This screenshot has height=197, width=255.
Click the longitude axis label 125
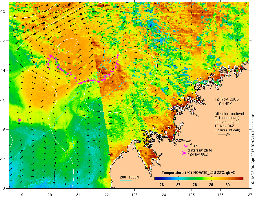192,194
